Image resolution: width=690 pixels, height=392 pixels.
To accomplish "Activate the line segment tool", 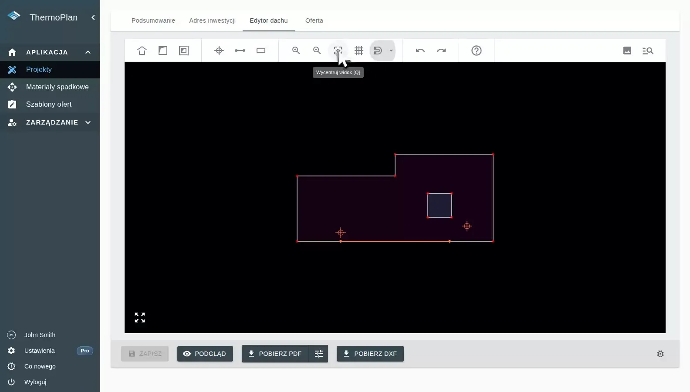I will pos(240,51).
